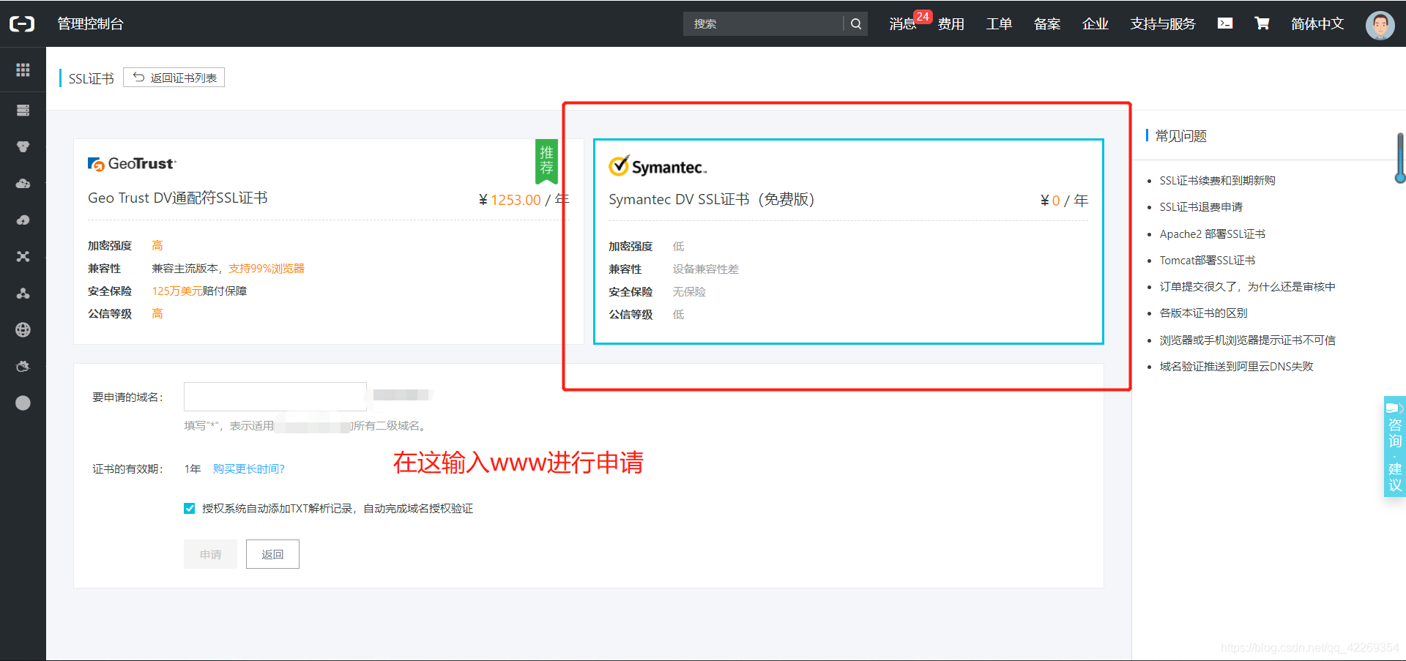Open the 费用 billing menu
The width and height of the screenshot is (1406, 661).
(x=951, y=24)
